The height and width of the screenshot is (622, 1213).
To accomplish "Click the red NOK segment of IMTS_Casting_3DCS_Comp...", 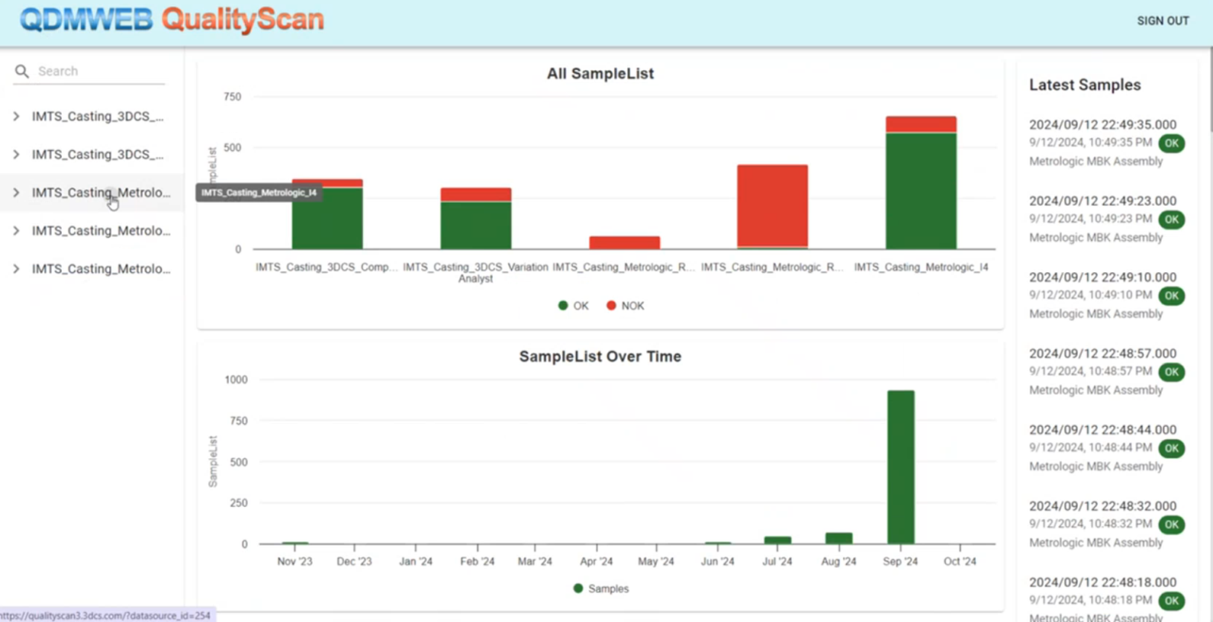I will (x=327, y=183).
